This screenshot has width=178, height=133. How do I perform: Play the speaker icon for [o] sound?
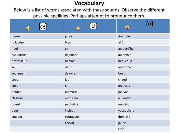[x=127, y=27]
